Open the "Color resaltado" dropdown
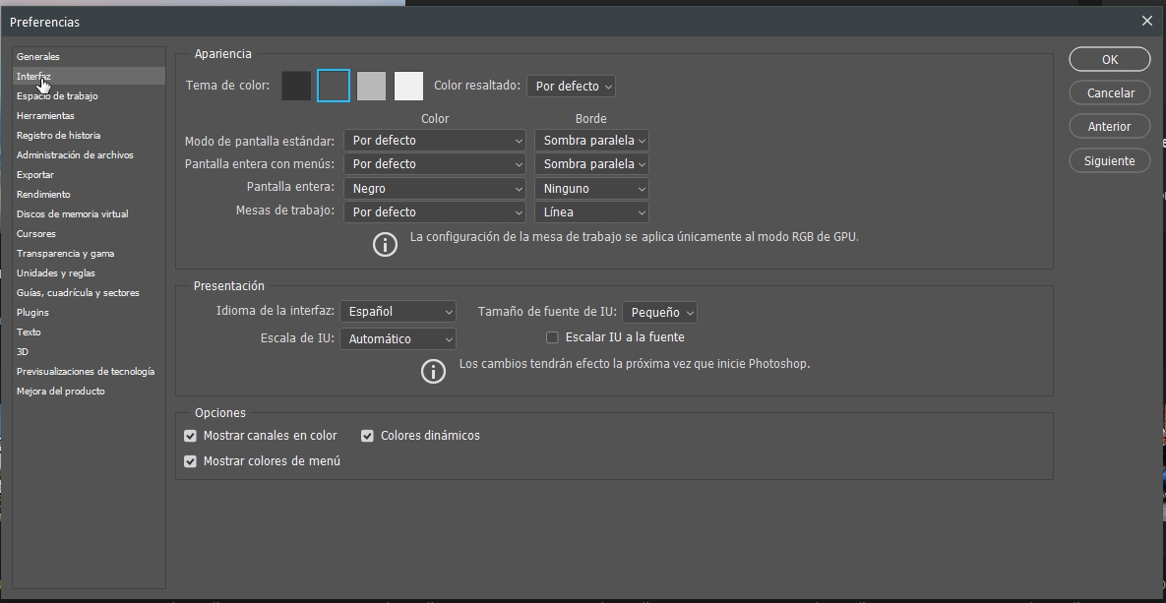The image size is (1166, 603). (571, 86)
